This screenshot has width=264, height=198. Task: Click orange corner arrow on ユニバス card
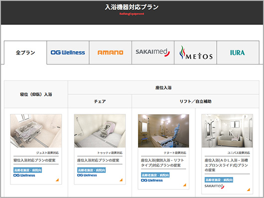pos(249,190)
